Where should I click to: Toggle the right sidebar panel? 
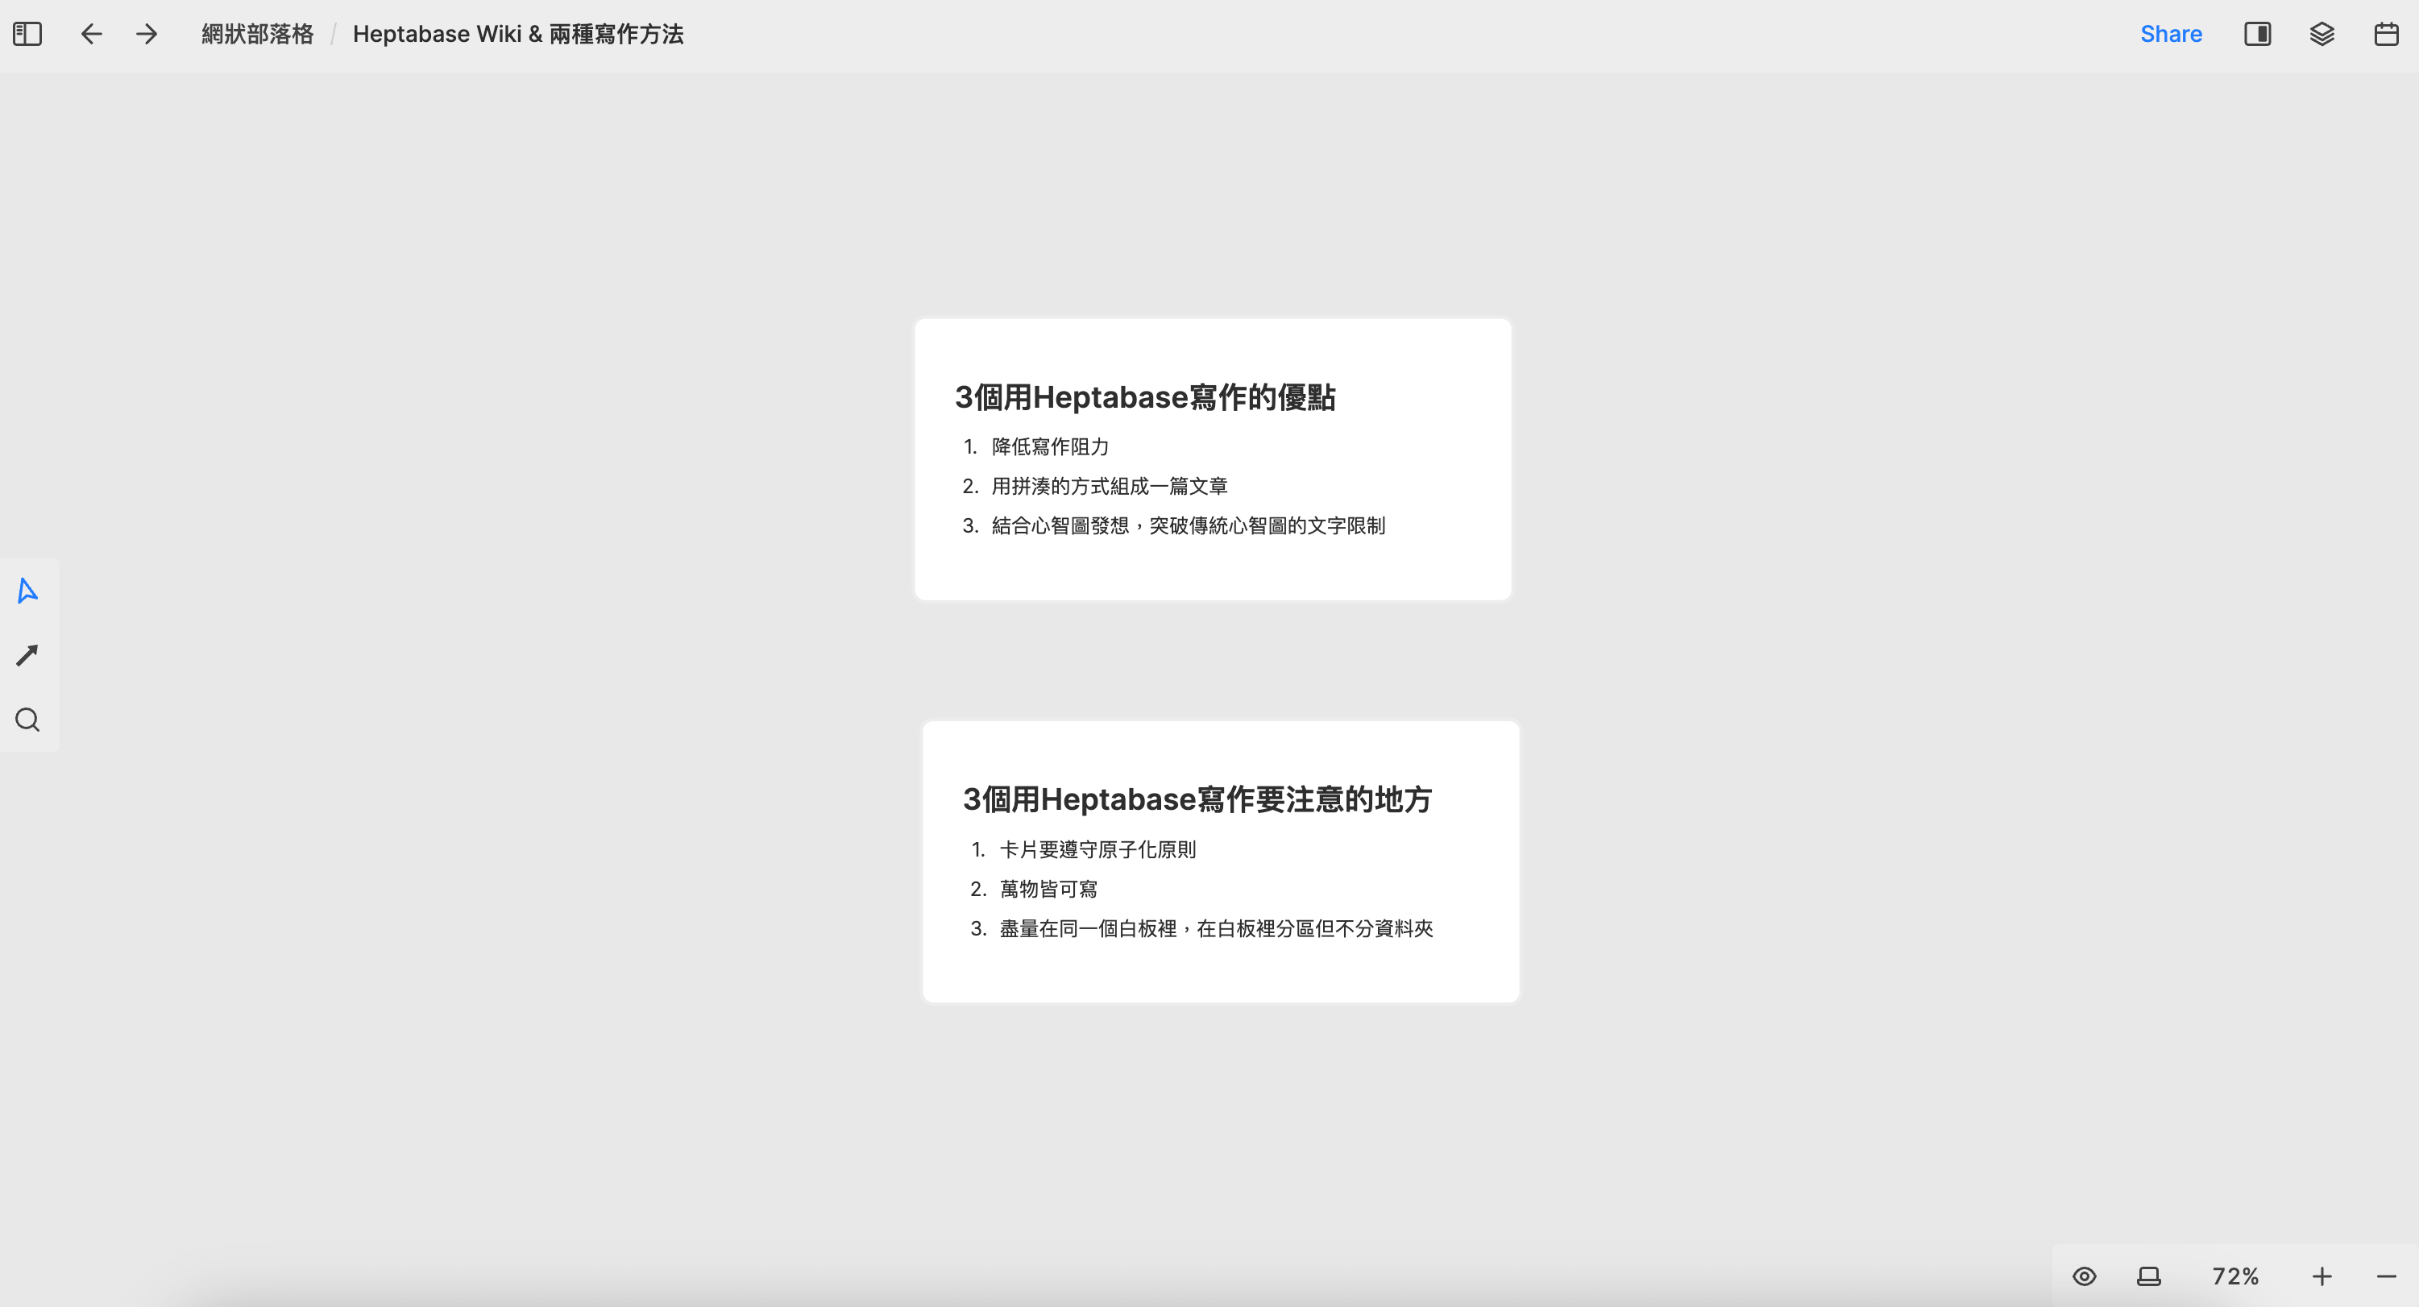(x=2258, y=35)
